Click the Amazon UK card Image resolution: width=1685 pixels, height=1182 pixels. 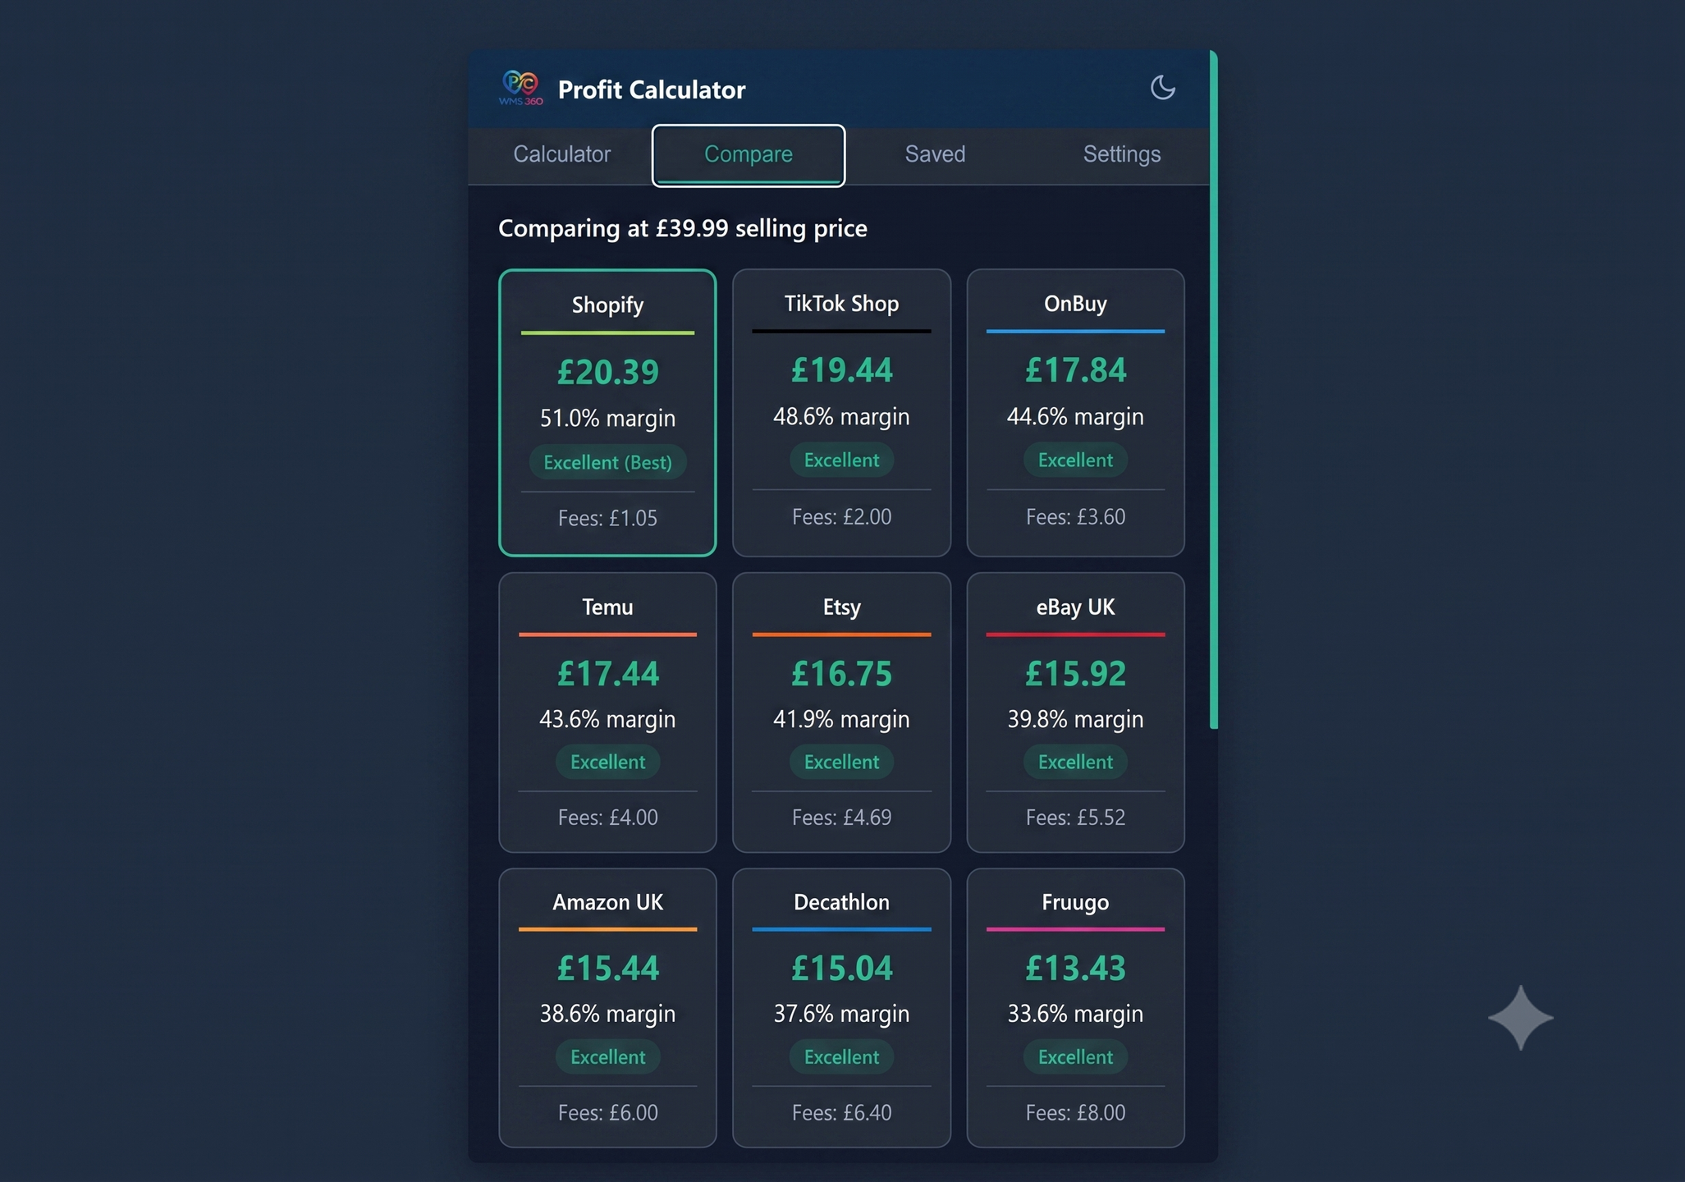pos(607,1008)
